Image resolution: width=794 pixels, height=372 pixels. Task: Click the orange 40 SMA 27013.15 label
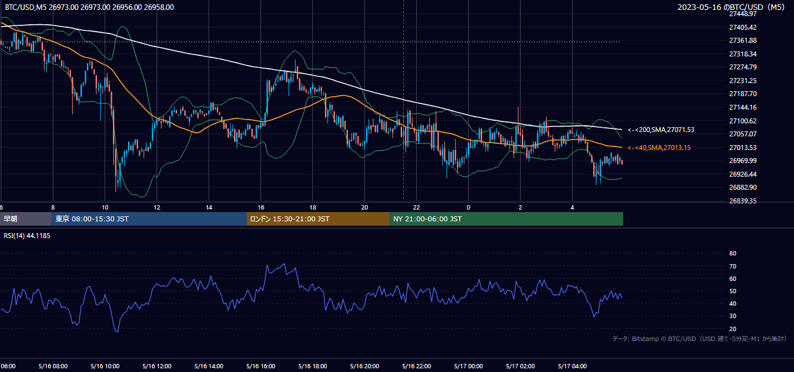click(x=659, y=148)
